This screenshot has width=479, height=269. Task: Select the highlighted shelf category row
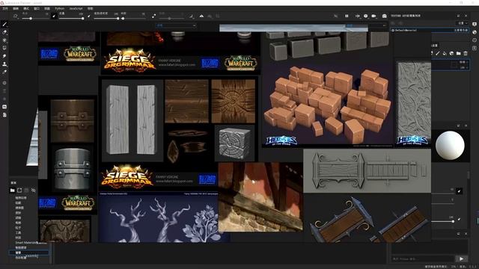28,253
